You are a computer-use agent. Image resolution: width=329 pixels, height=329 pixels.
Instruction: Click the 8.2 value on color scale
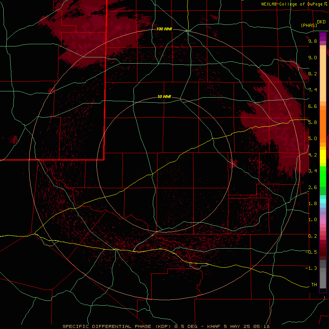313,73
